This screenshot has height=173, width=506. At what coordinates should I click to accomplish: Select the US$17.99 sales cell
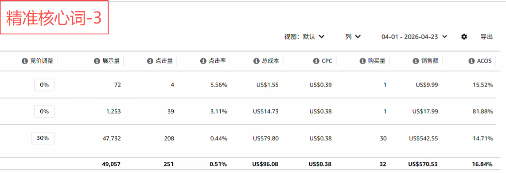tap(426, 111)
